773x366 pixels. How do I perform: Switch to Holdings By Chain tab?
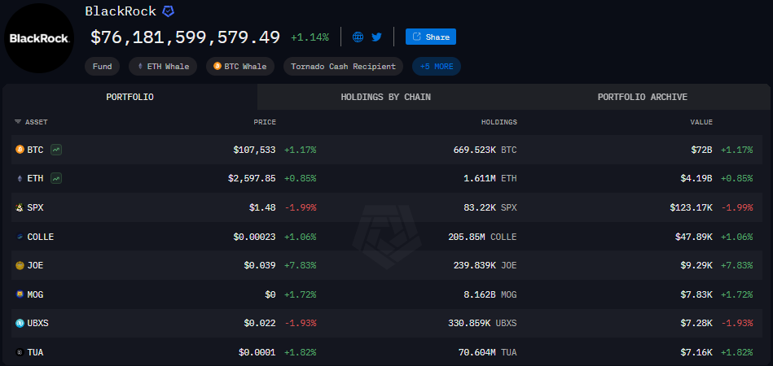385,97
